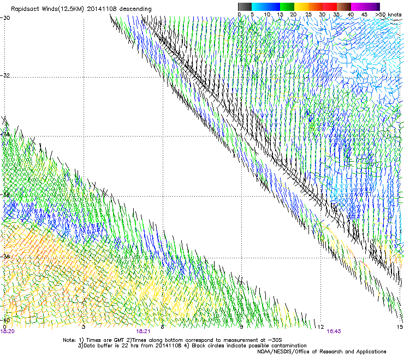Click the red 30-35 knots legend swatch

pos(330,7)
